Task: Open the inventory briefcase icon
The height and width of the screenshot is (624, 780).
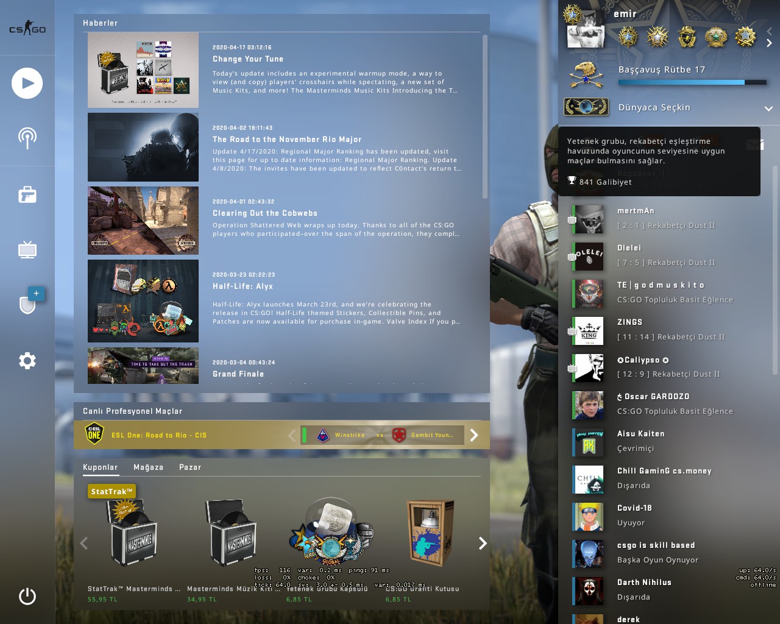Action: pos(27,194)
